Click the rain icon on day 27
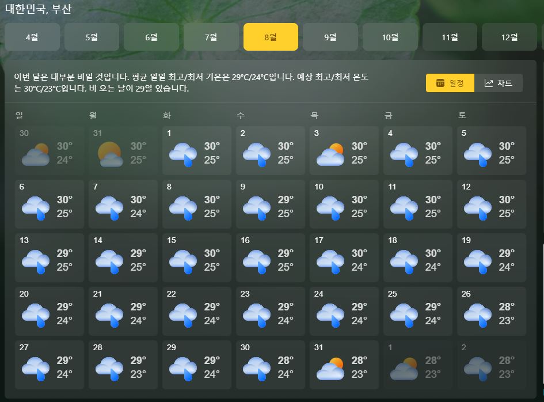The width and height of the screenshot is (544, 402). click(x=35, y=369)
